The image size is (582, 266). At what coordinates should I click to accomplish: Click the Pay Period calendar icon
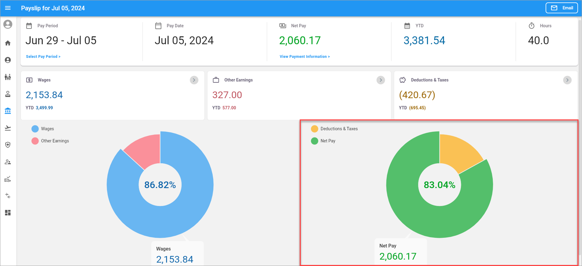(x=29, y=26)
